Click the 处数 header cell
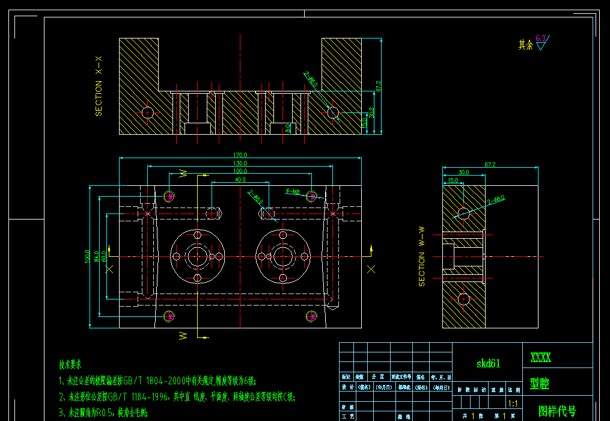This screenshot has width=610, height=421. pyautogui.click(x=360, y=377)
